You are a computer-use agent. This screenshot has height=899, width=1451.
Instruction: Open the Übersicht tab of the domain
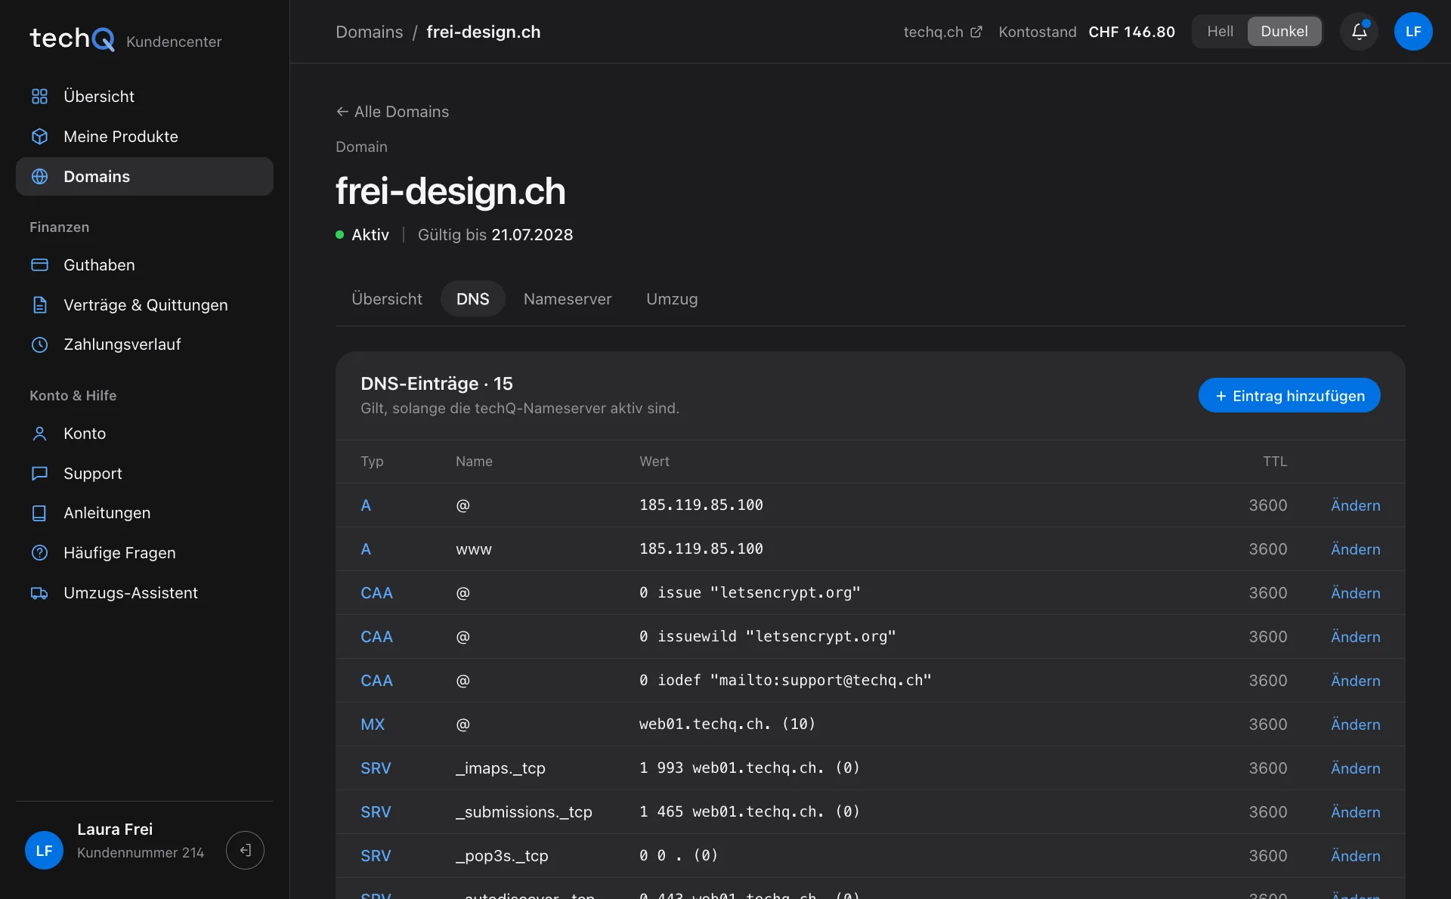[386, 299]
